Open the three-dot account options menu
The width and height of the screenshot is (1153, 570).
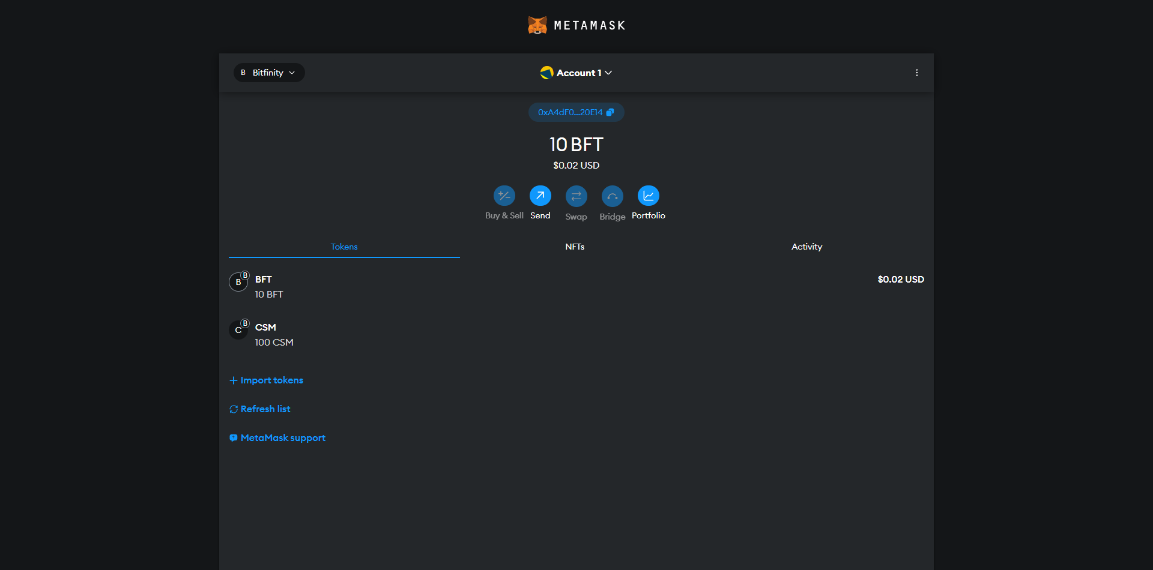(916, 73)
